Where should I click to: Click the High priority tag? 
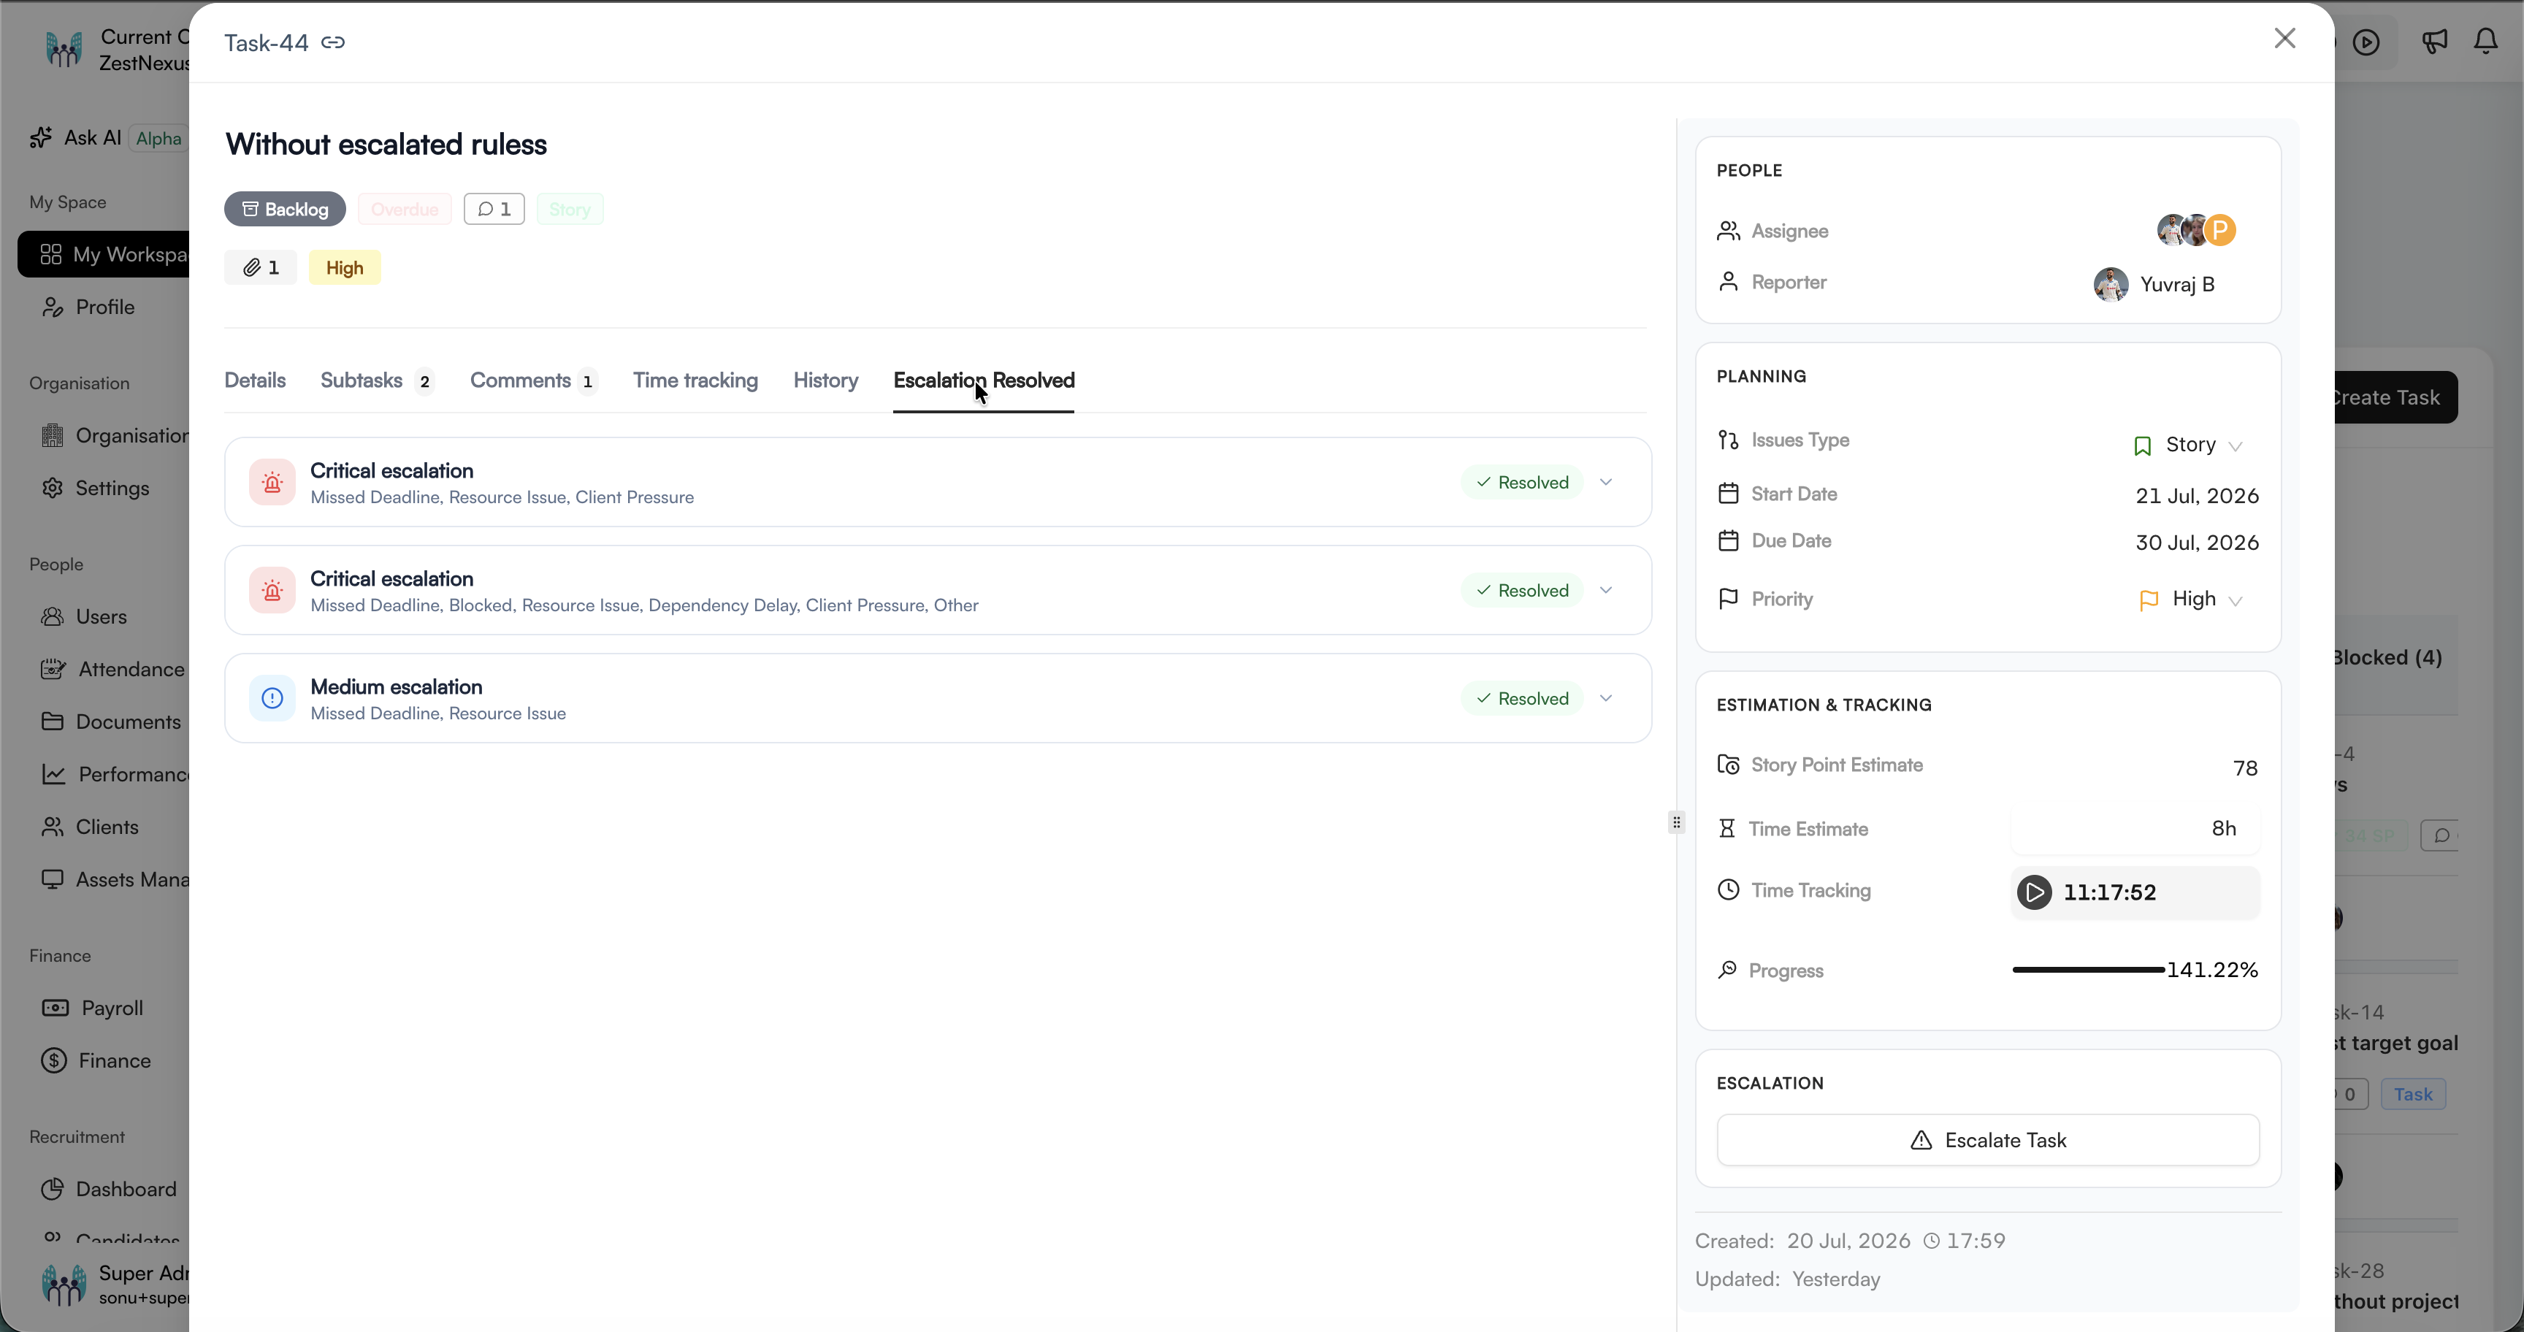pyautogui.click(x=345, y=267)
